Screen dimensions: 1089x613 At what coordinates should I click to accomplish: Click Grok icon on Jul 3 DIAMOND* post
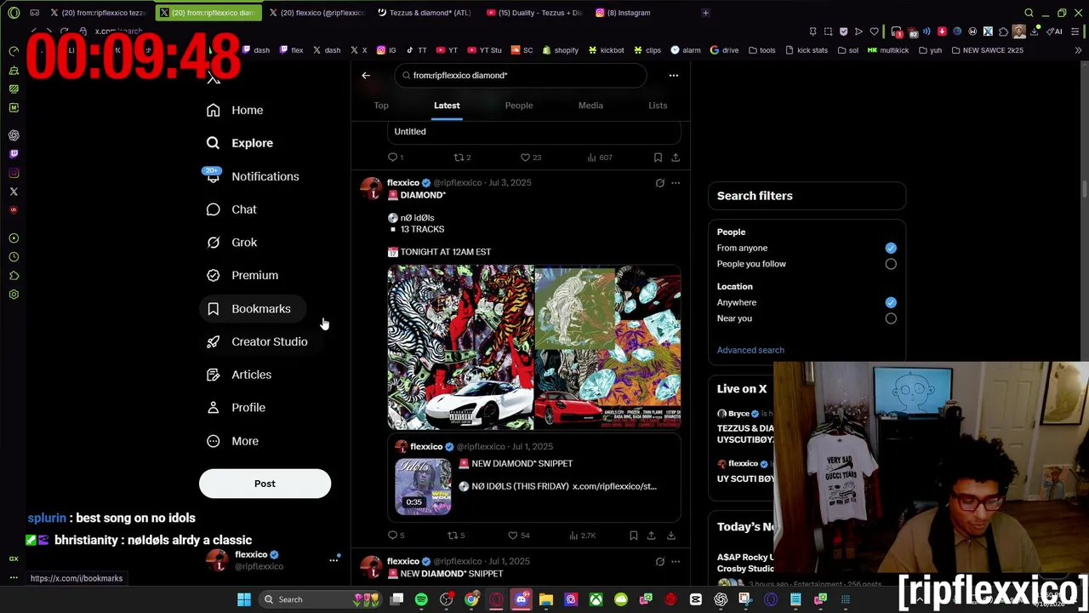point(659,182)
